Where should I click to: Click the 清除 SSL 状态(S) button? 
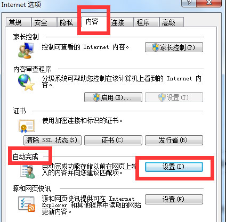(52, 140)
